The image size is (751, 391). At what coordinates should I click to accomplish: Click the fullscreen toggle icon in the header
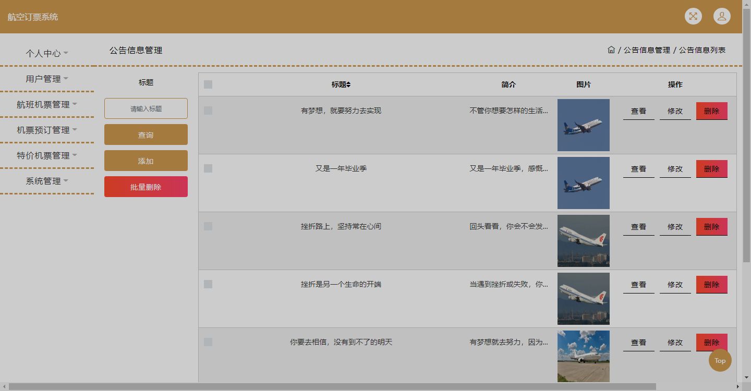(693, 16)
